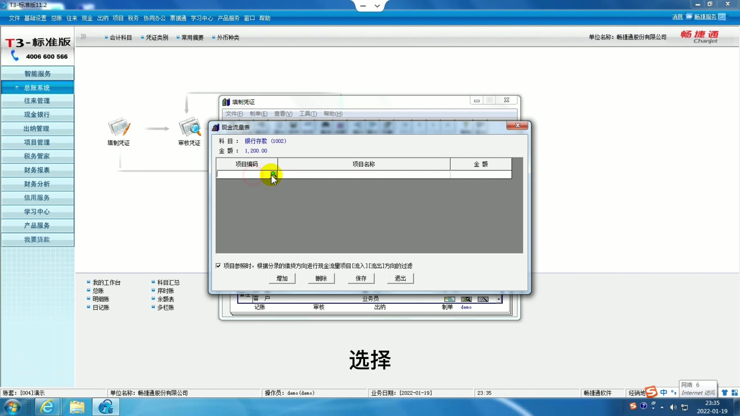Image resolution: width=740 pixels, height=416 pixels.
Task: Click the 删除 button
Action: pos(321,278)
